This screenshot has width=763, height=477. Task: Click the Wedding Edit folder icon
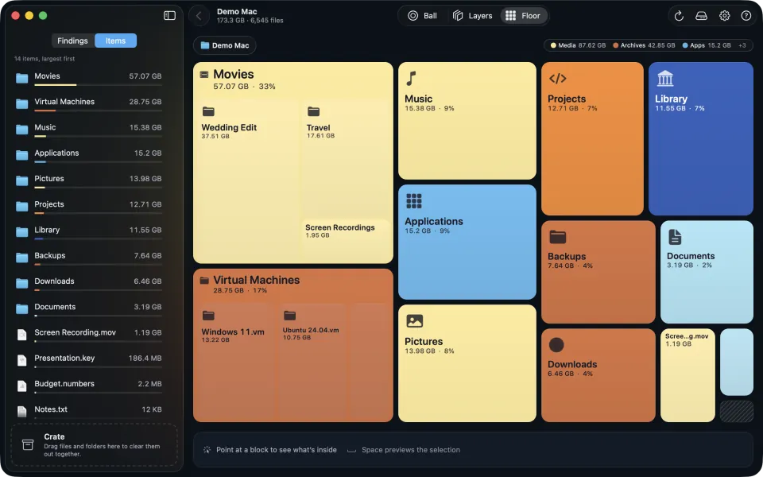(x=208, y=111)
